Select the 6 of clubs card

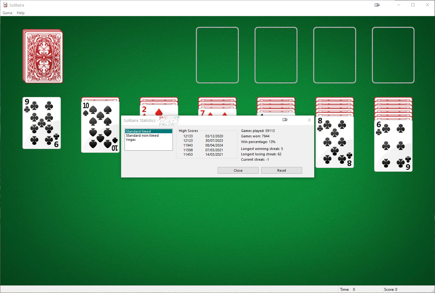click(393, 146)
